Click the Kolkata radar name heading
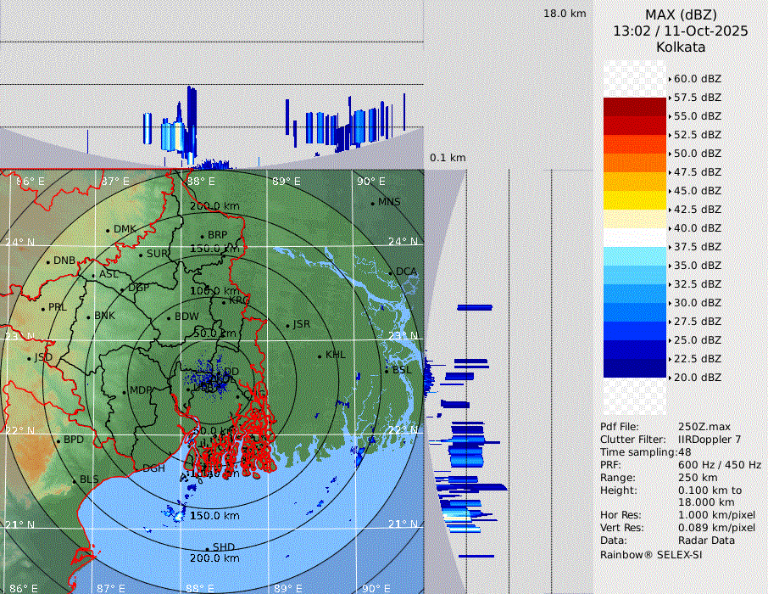768x594 pixels. [x=681, y=48]
